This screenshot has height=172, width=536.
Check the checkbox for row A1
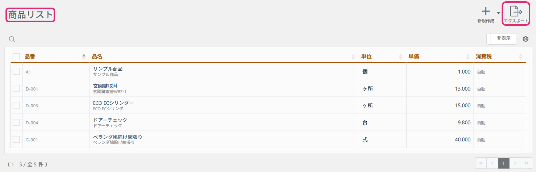point(16,72)
